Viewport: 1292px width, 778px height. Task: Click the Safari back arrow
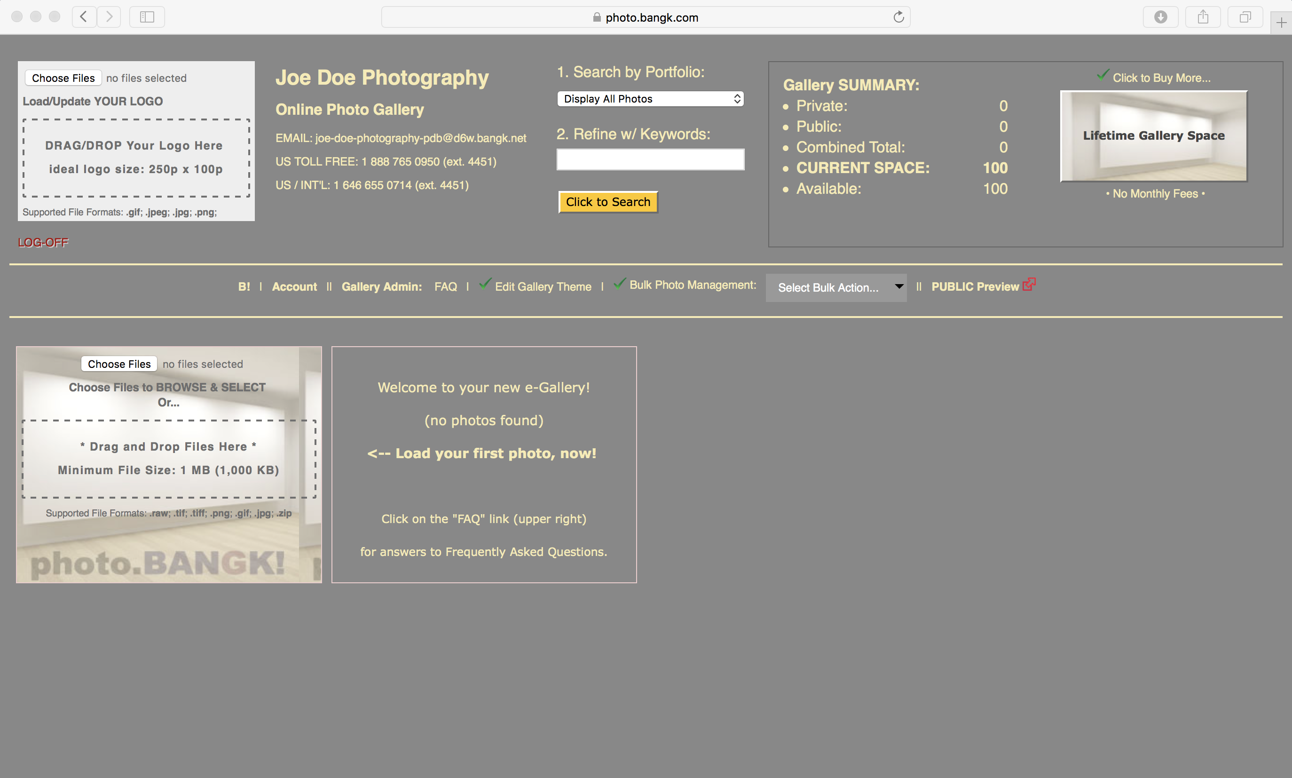pos(84,17)
